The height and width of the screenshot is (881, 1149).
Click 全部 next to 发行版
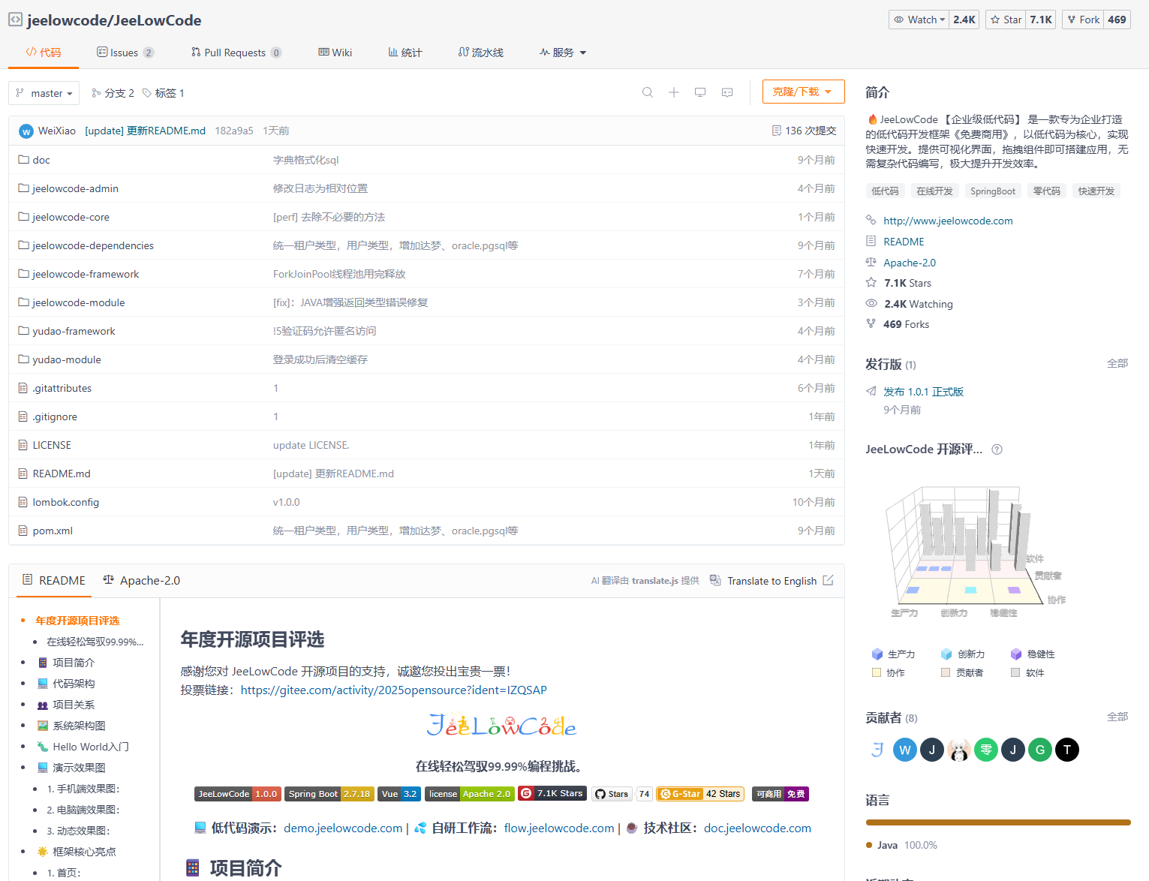[1117, 363]
